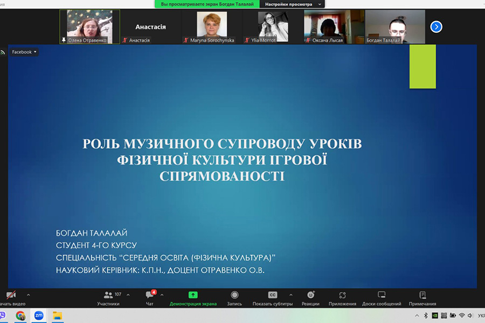Screen dimensions: 485x323
Task: Switch keyboard language indicator УКР
Action: click(481, 315)
